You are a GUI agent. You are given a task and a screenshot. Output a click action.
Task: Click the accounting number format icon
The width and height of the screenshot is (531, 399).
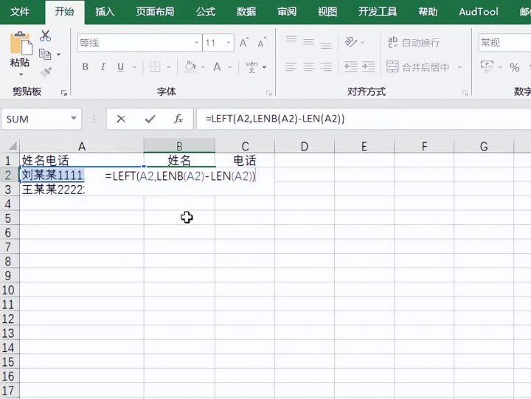pyautogui.click(x=487, y=65)
